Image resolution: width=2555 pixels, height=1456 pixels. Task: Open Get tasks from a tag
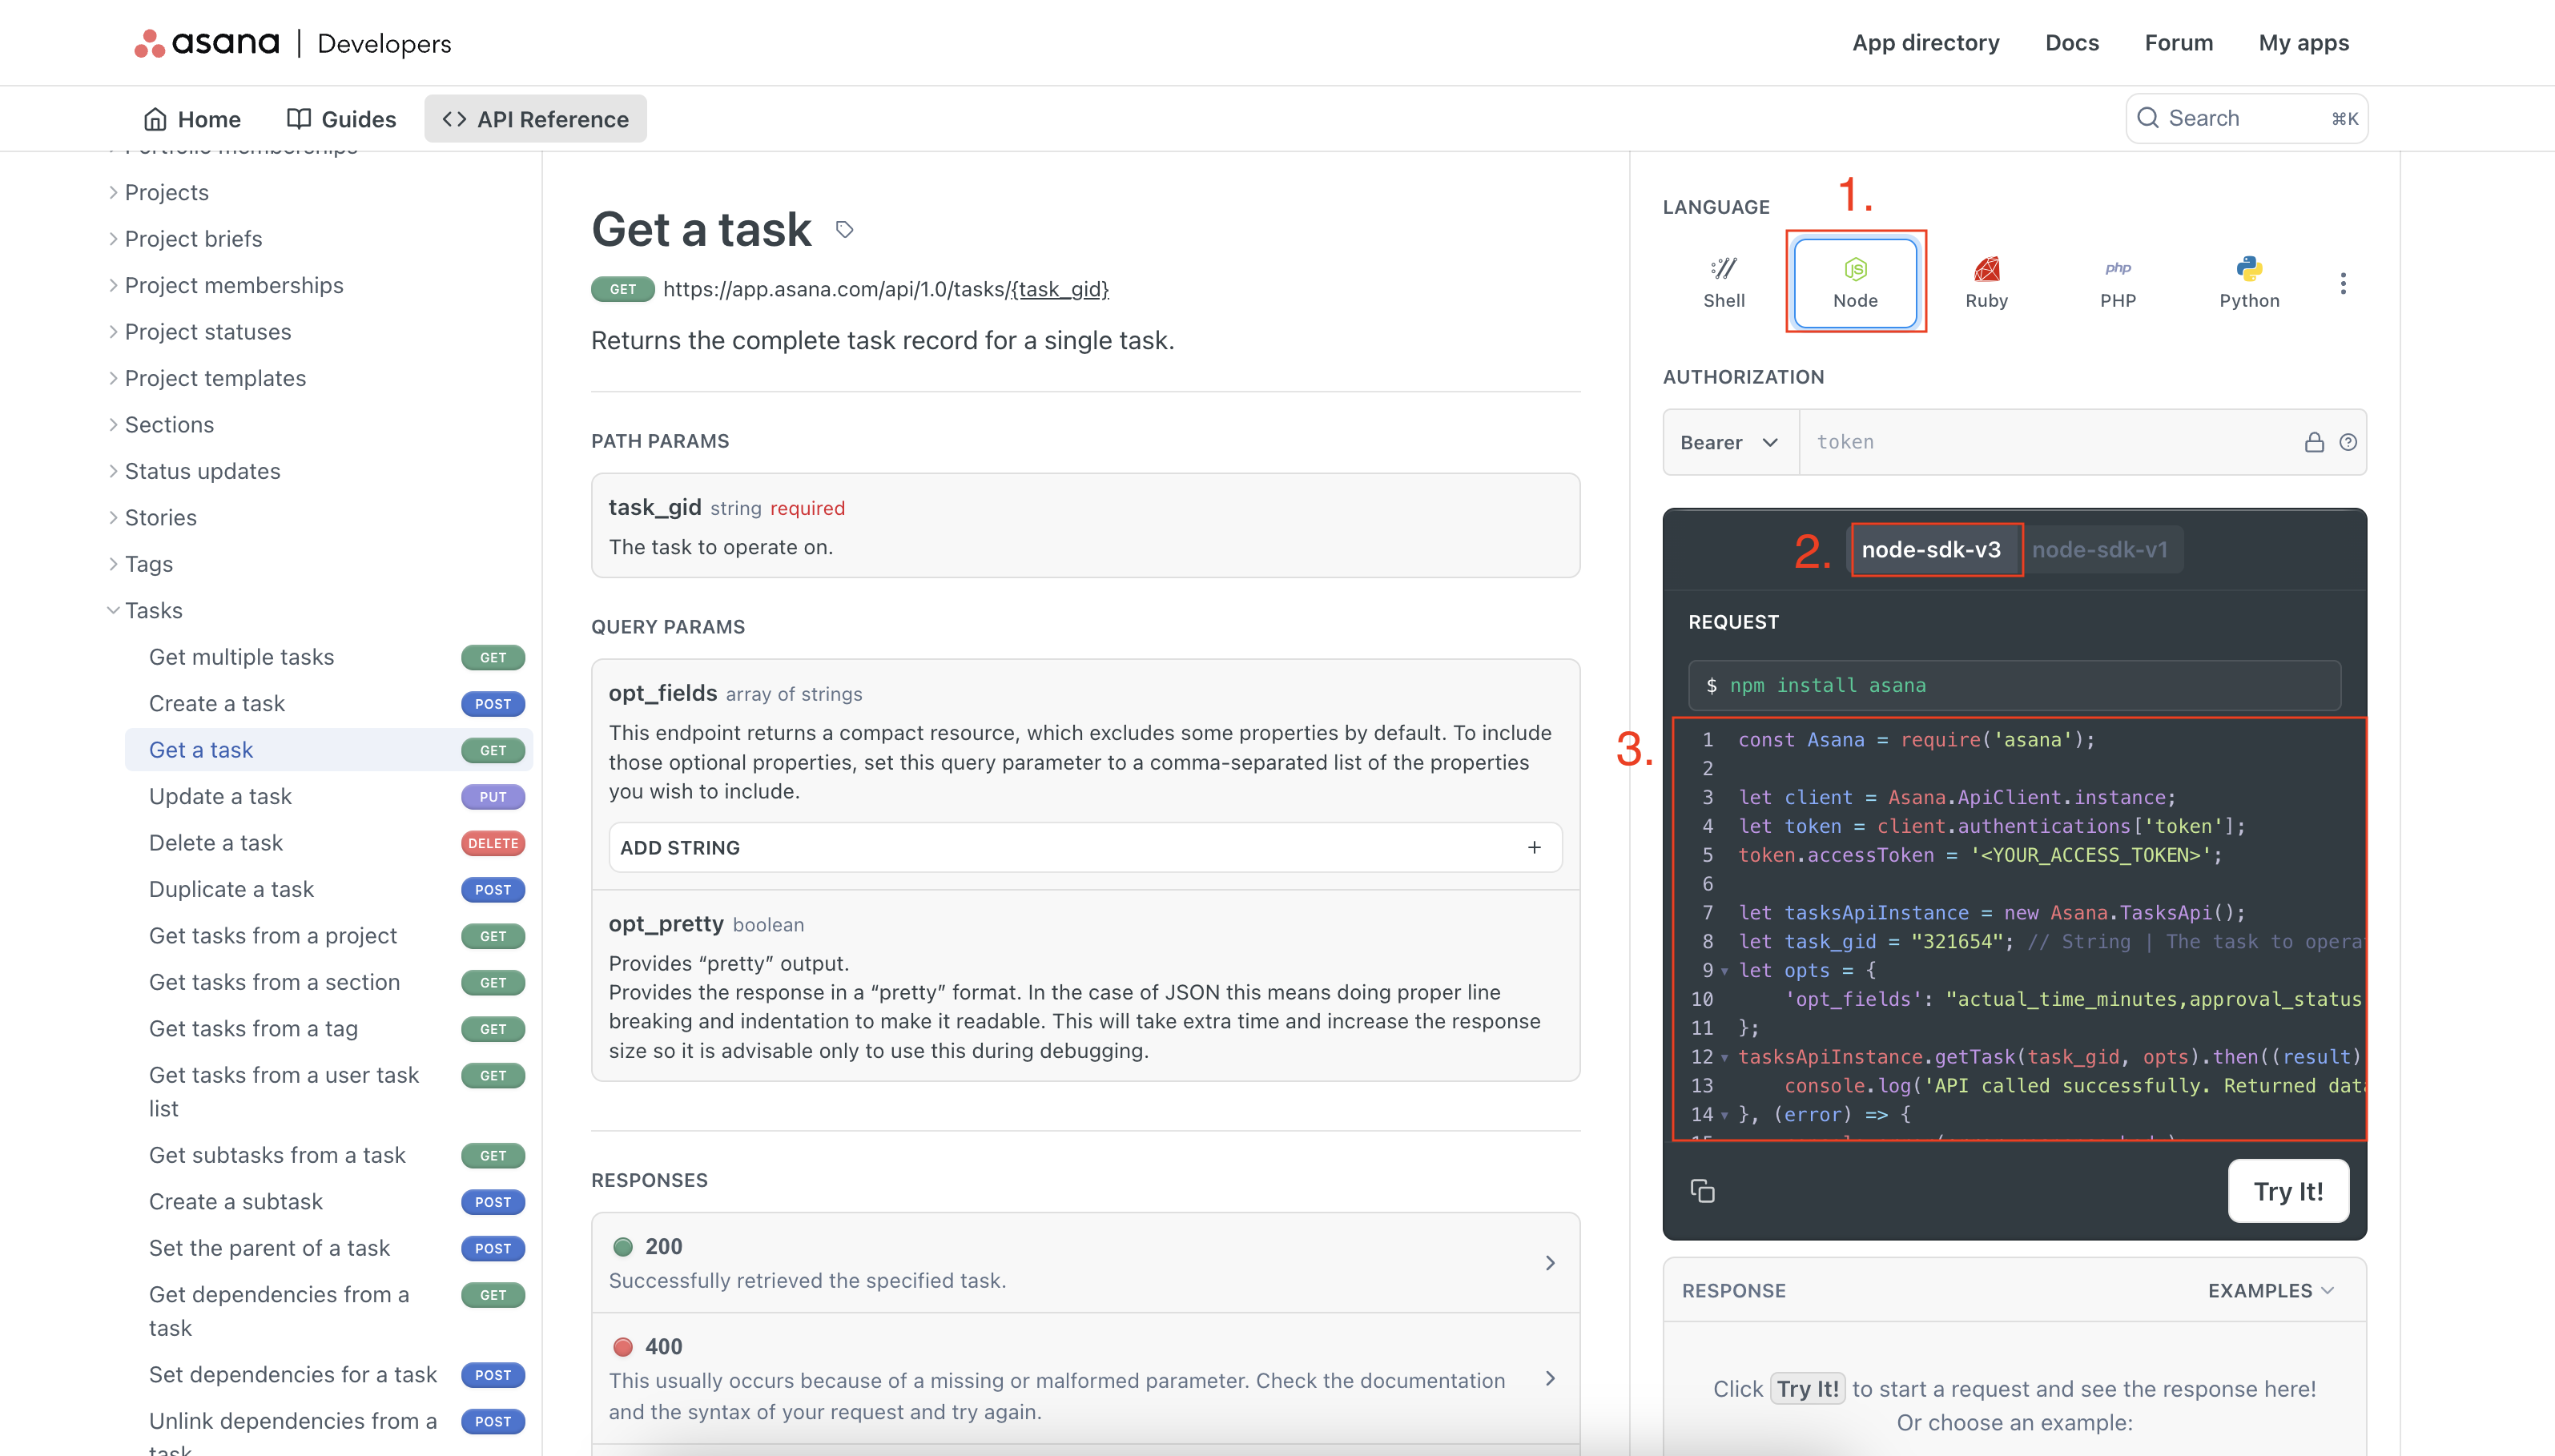[x=329, y=1028]
